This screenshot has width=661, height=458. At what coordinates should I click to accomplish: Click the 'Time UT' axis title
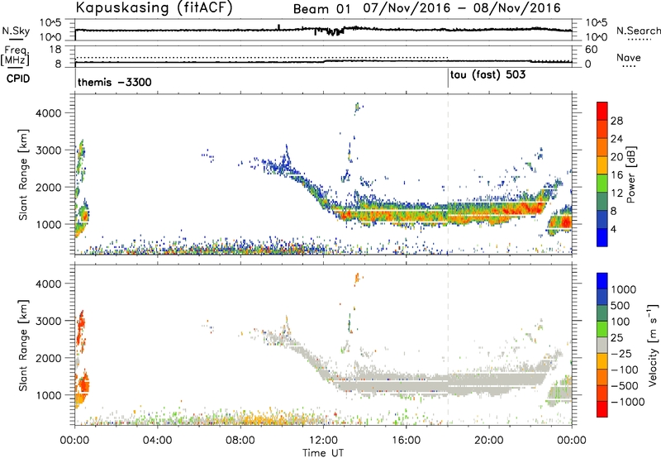pos(323,453)
